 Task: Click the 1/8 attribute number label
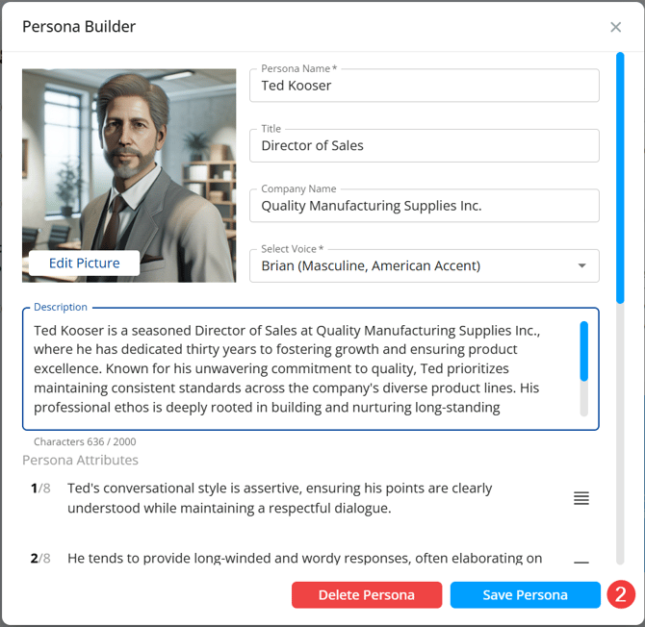40,489
